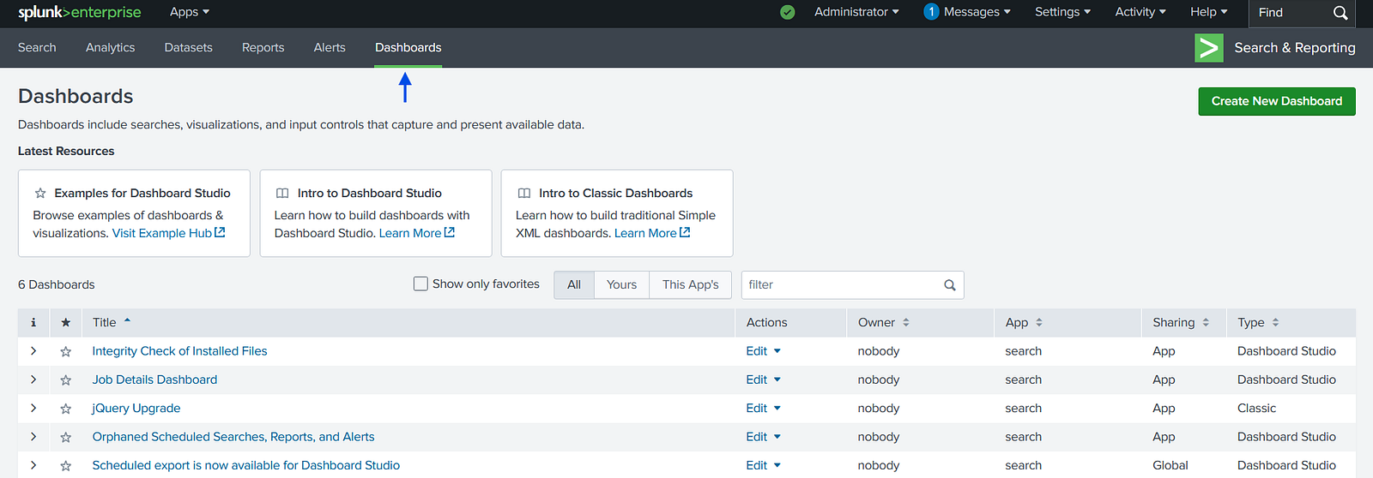Screen dimensions: 1373x478
Task: Enable Show only favorites checkbox
Action: pos(420,284)
